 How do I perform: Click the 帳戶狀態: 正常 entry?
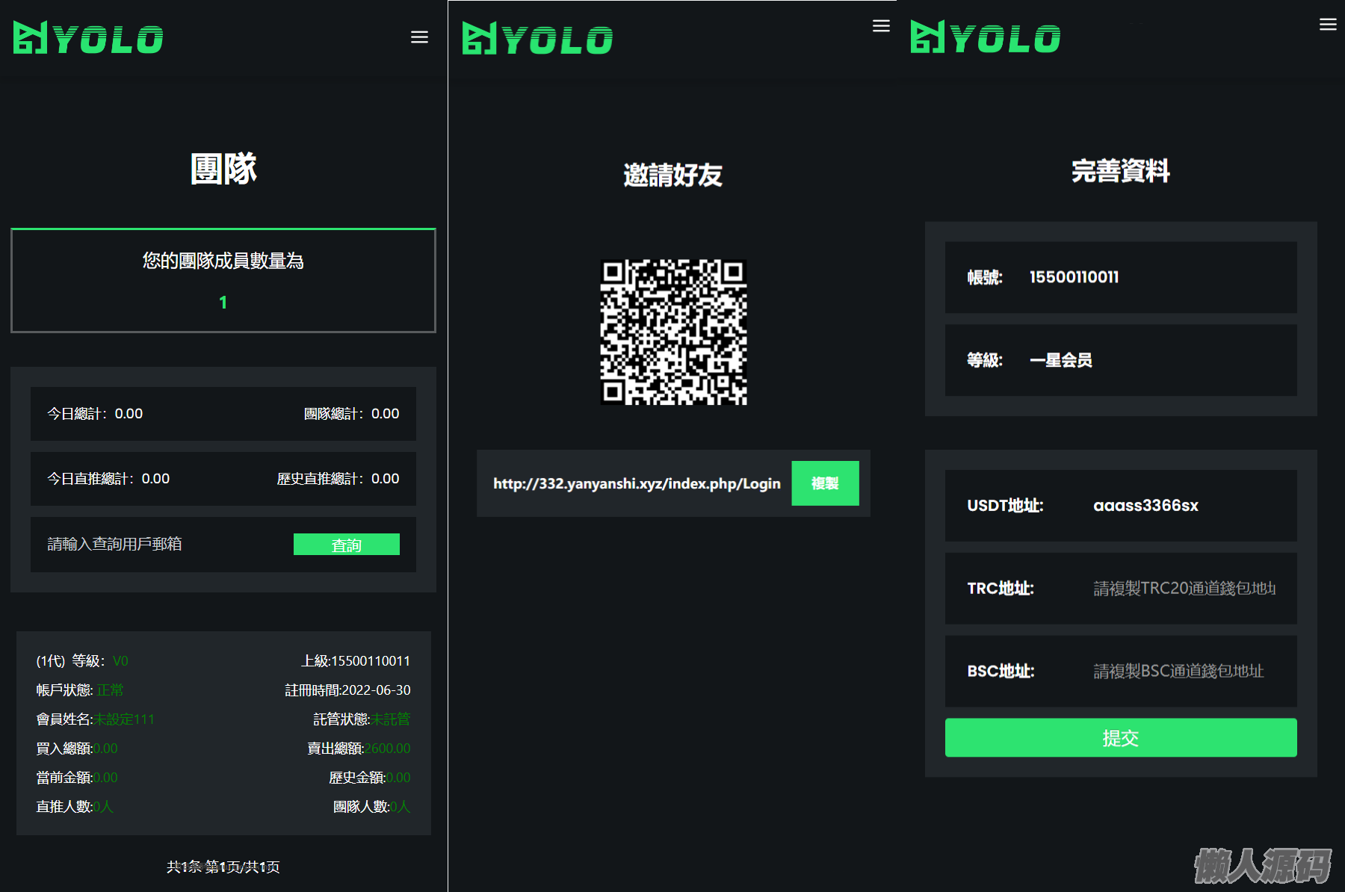pyautogui.click(x=80, y=690)
